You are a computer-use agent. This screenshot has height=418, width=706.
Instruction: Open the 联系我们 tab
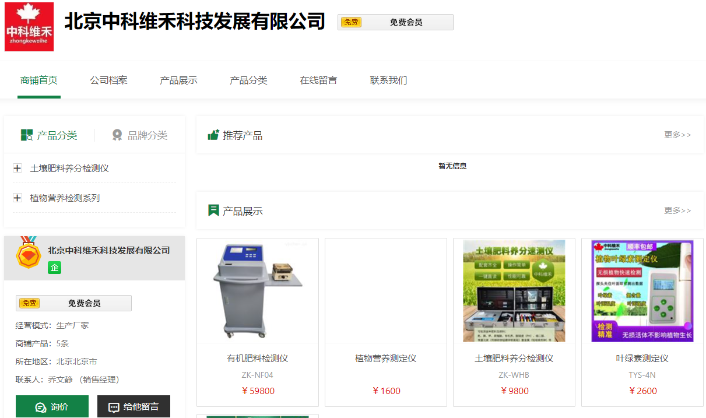(389, 80)
